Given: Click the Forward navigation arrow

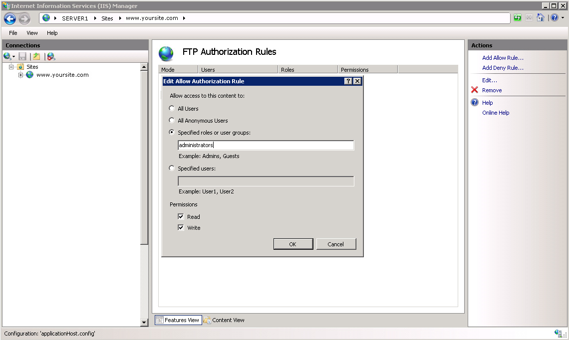Looking at the screenshot, I should point(24,18).
